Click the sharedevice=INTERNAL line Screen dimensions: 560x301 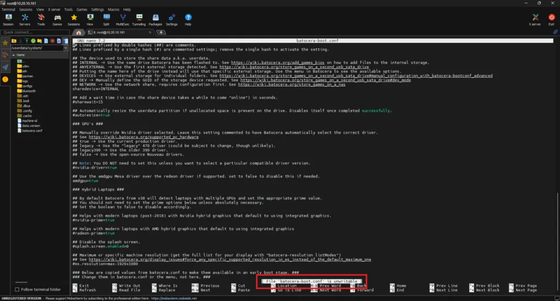pyautogui.click(x=96, y=89)
